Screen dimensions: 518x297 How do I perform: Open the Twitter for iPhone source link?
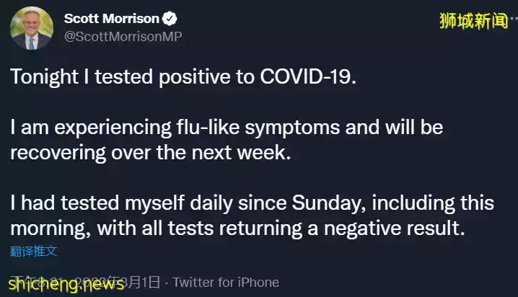[x=226, y=282]
